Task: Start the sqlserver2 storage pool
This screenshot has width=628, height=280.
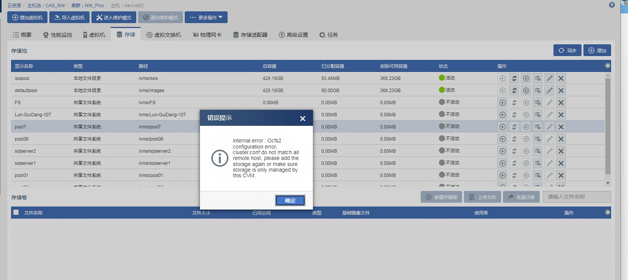Action: coord(502,151)
